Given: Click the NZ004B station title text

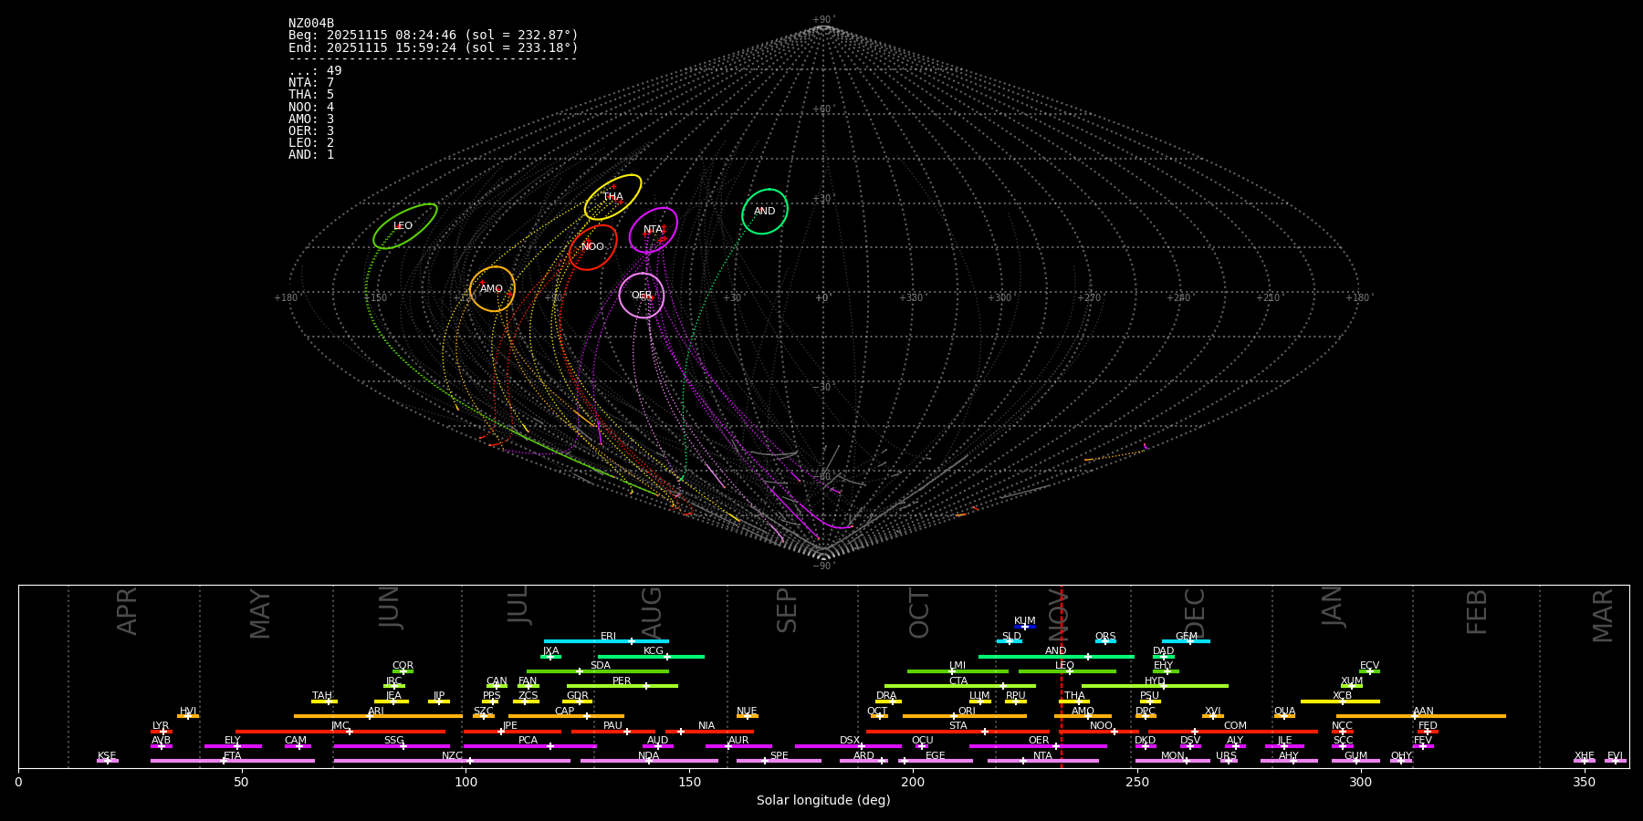Looking at the screenshot, I should pos(311,24).
